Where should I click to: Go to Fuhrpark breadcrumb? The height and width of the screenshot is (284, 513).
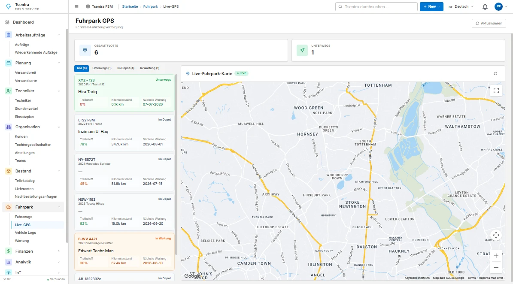click(151, 6)
